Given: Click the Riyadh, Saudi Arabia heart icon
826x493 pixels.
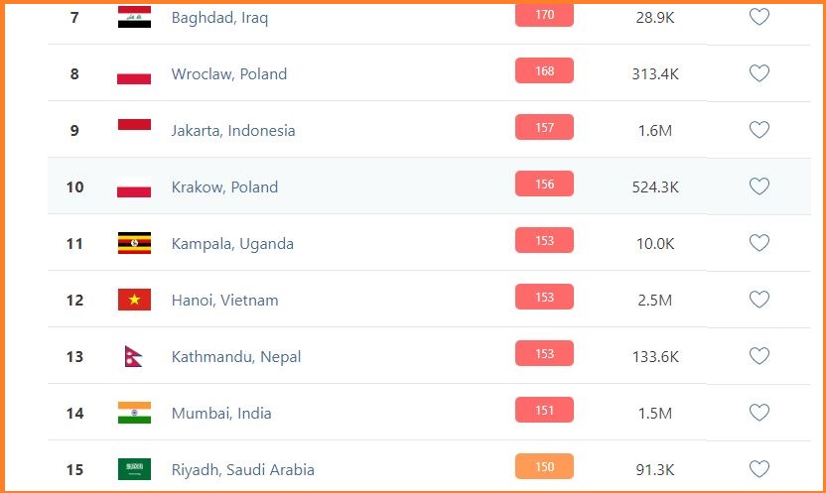Looking at the screenshot, I should pyautogui.click(x=758, y=469).
